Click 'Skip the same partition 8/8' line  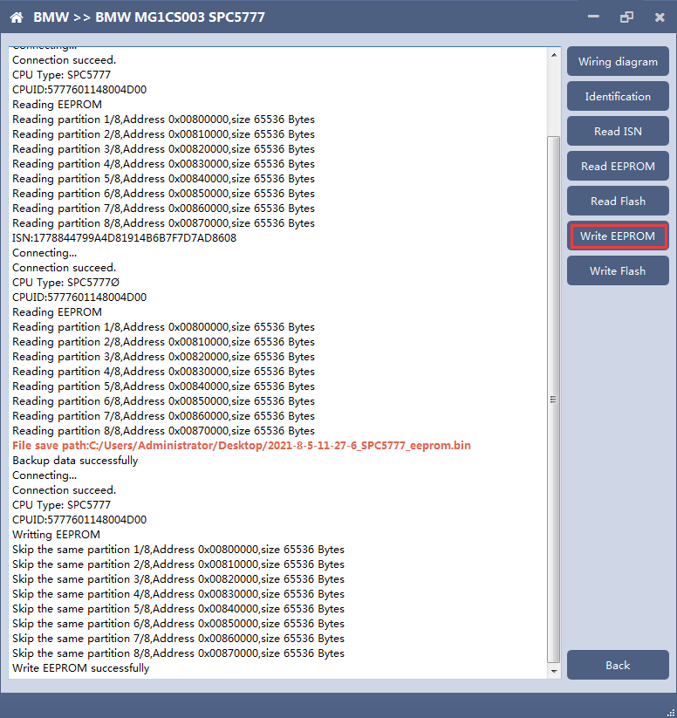[178, 653]
